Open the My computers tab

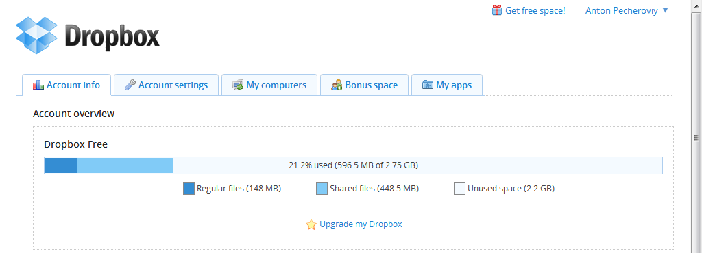click(x=269, y=85)
